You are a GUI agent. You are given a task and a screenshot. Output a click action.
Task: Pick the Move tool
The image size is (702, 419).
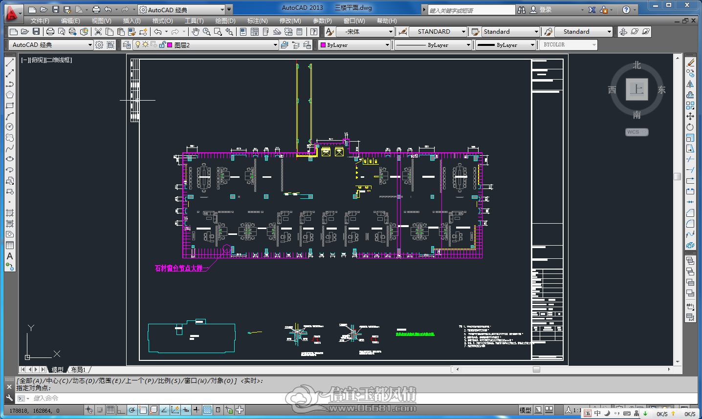690,116
